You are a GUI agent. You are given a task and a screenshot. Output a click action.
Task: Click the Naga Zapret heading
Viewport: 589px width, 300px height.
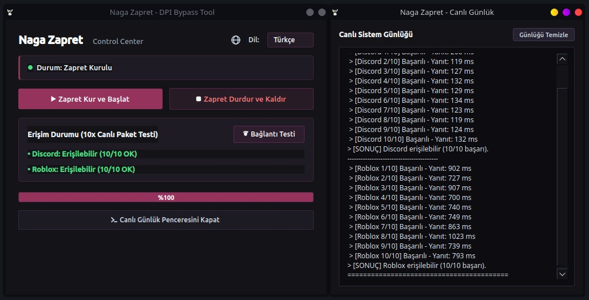[x=51, y=40]
